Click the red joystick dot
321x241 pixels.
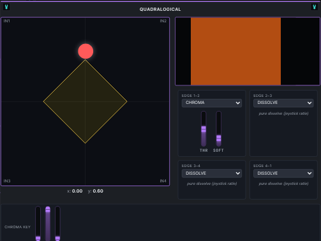pyautogui.click(x=86, y=51)
